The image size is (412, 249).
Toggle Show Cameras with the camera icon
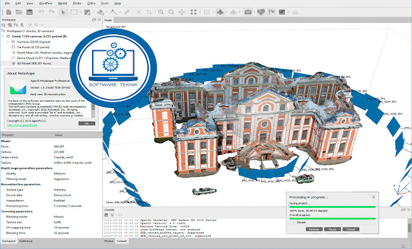click(248, 12)
